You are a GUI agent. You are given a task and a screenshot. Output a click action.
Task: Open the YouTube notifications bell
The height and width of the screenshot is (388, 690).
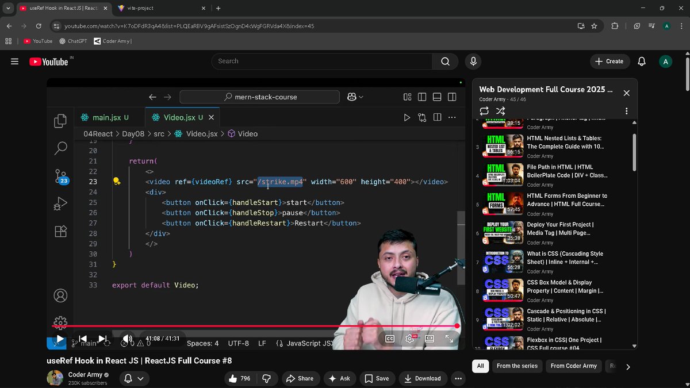point(641,61)
